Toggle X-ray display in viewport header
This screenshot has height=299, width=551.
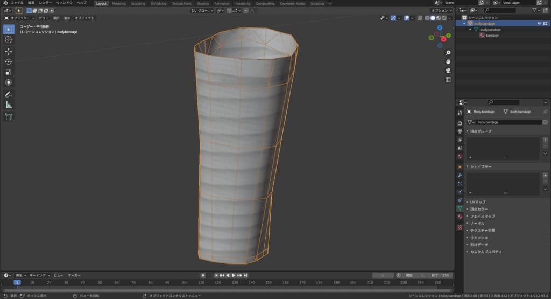[419, 18]
